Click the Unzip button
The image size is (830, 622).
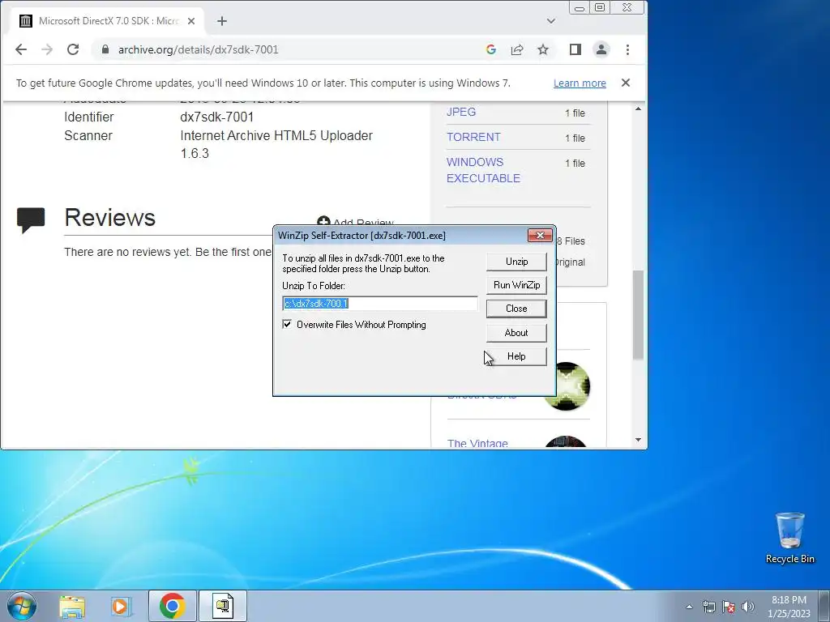(x=516, y=262)
